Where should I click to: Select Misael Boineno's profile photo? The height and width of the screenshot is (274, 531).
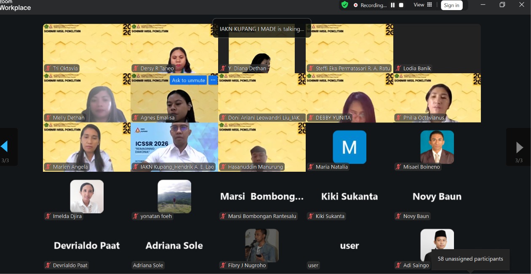437,147
